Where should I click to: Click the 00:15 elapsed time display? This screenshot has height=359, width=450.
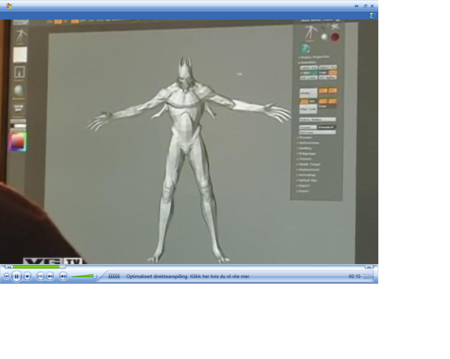click(354, 276)
